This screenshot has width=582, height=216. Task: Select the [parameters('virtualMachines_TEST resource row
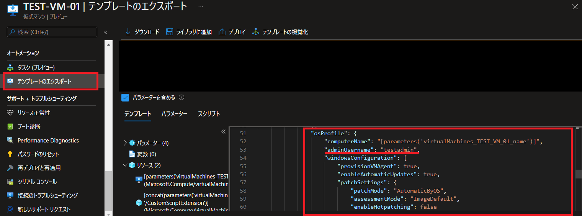coord(182,180)
